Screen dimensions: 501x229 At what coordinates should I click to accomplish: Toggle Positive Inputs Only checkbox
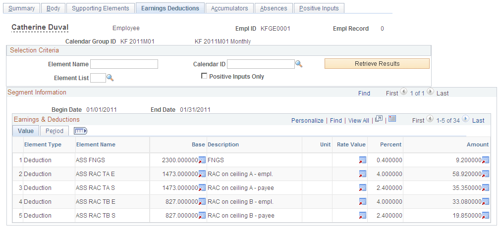pyautogui.click(x=204, y=76)
